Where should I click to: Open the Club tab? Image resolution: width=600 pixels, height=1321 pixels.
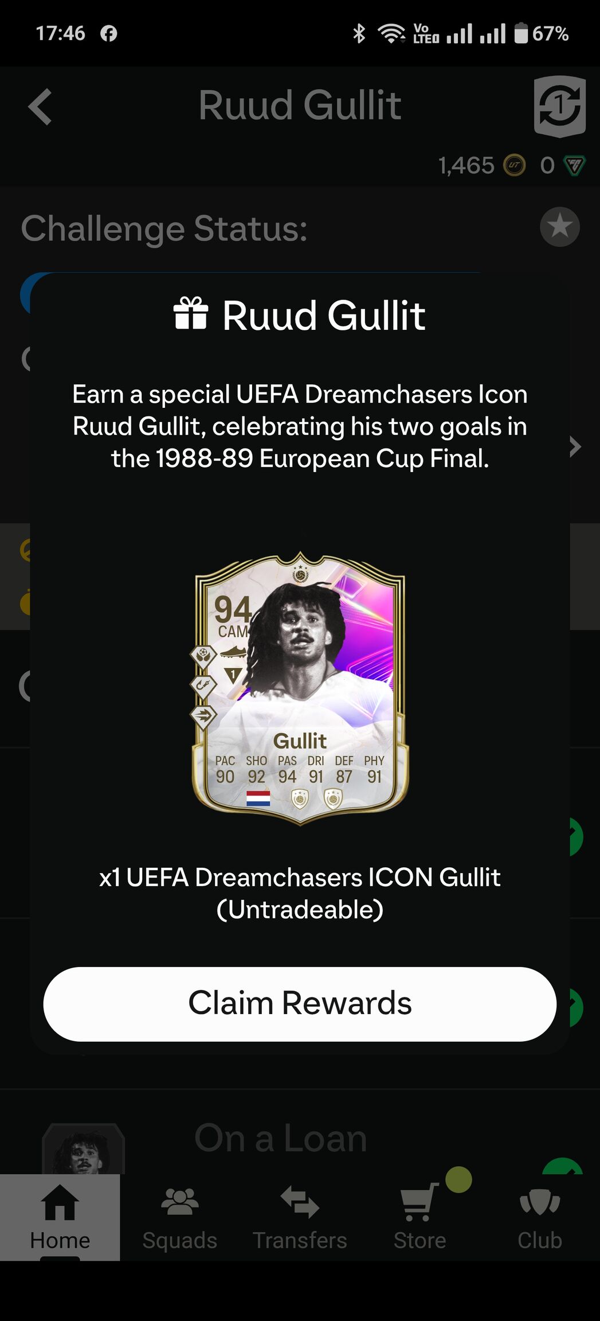click(x=540, y=1217)
